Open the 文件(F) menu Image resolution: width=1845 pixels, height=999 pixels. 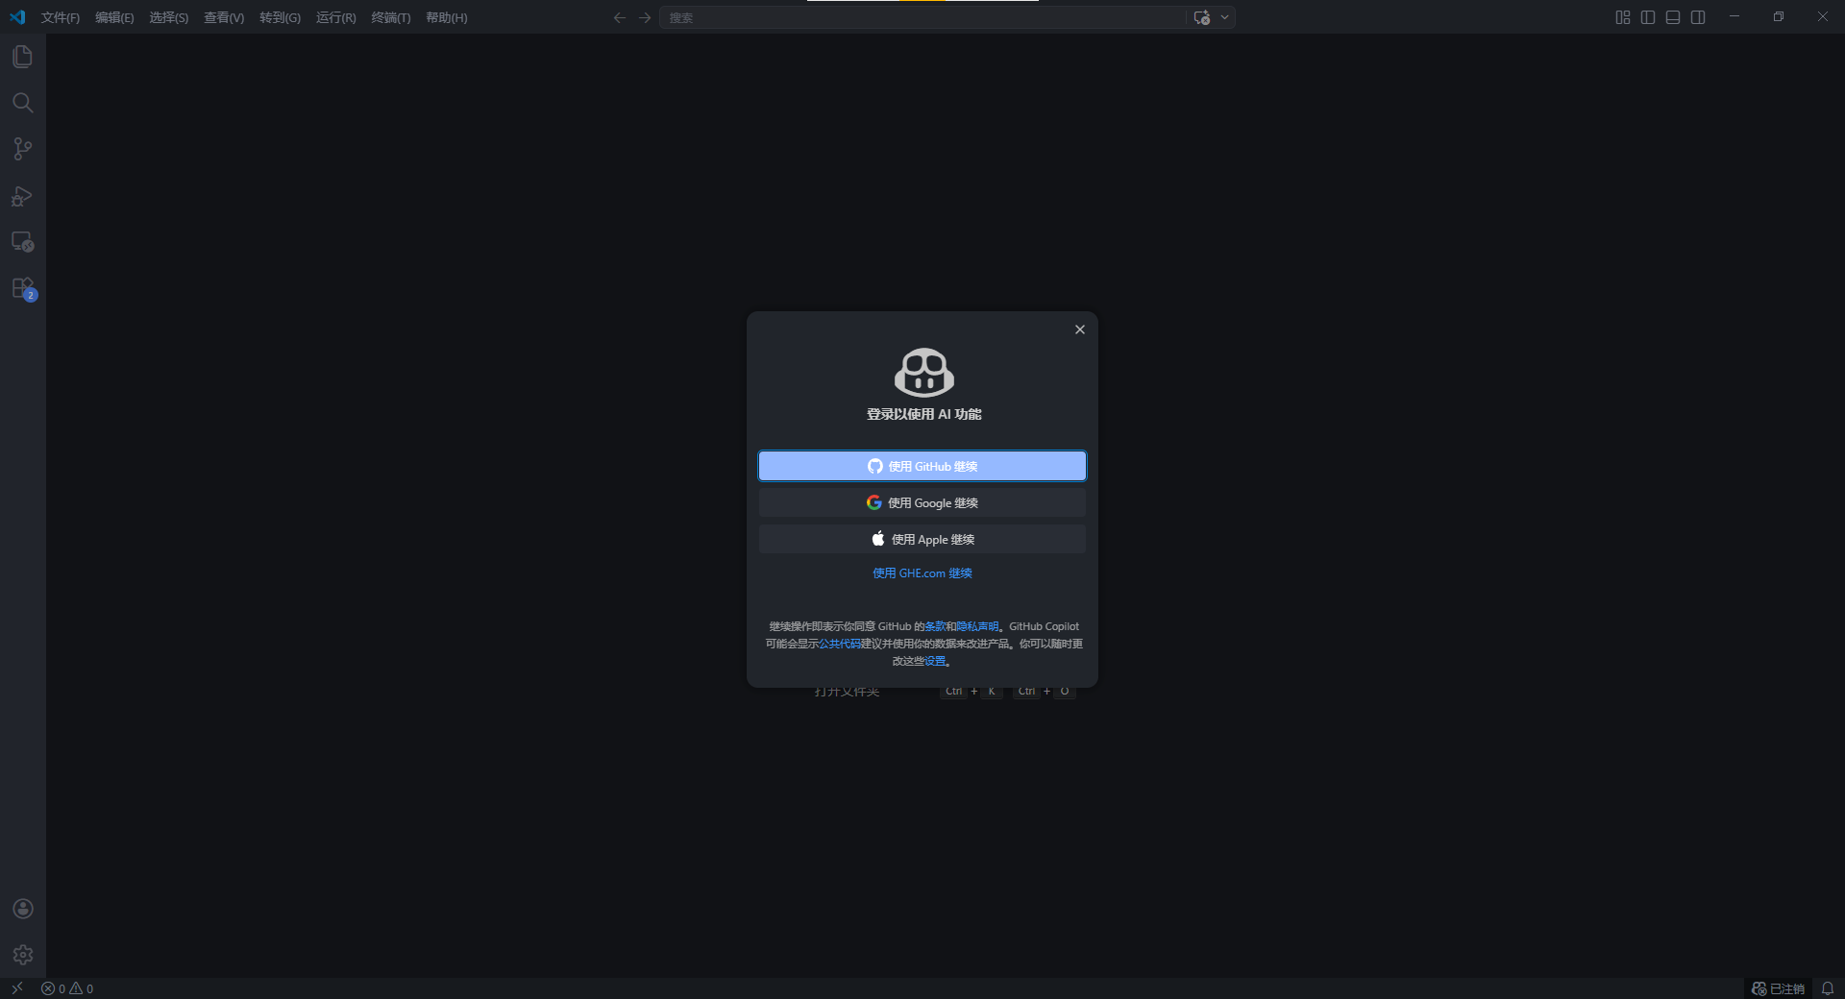tap(60, 17)
